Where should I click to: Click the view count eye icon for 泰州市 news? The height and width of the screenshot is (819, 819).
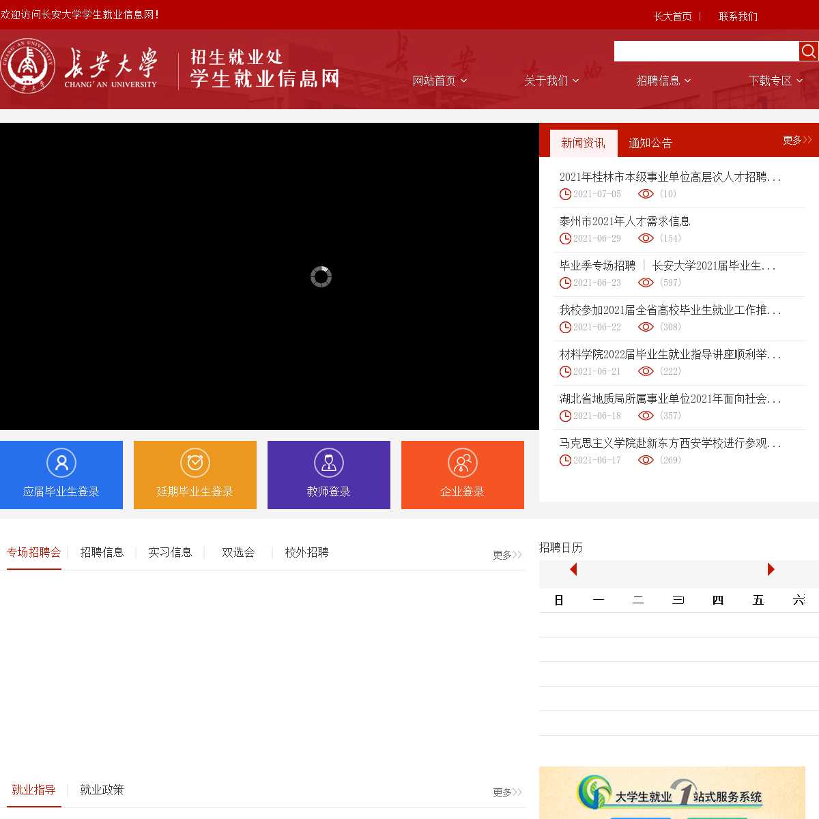coord(646,238)
